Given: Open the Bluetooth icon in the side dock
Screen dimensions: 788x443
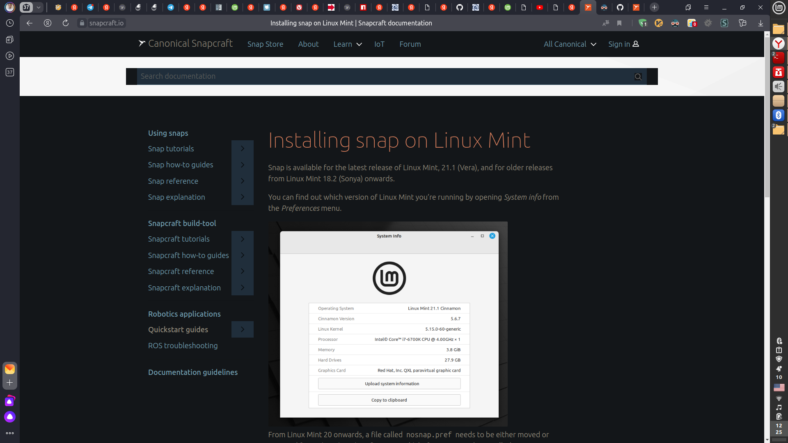Looking at the screenshot, I should coord(779,115).
